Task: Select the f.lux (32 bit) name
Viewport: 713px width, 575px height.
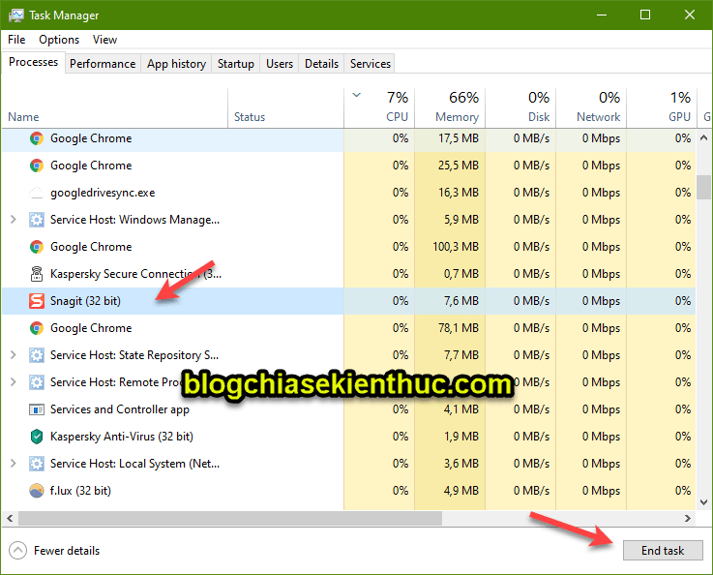Action: click(x=80, y=491)
